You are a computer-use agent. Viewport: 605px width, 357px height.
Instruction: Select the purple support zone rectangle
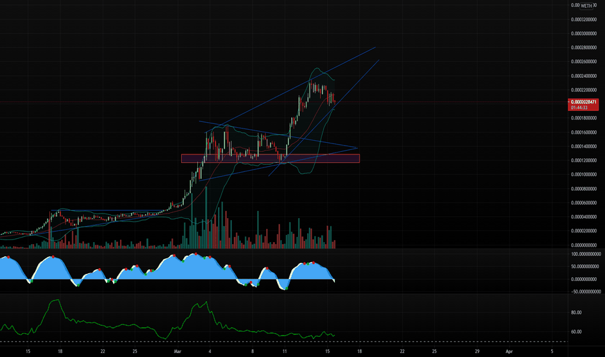pyautogui.click(x=271, y=158)
